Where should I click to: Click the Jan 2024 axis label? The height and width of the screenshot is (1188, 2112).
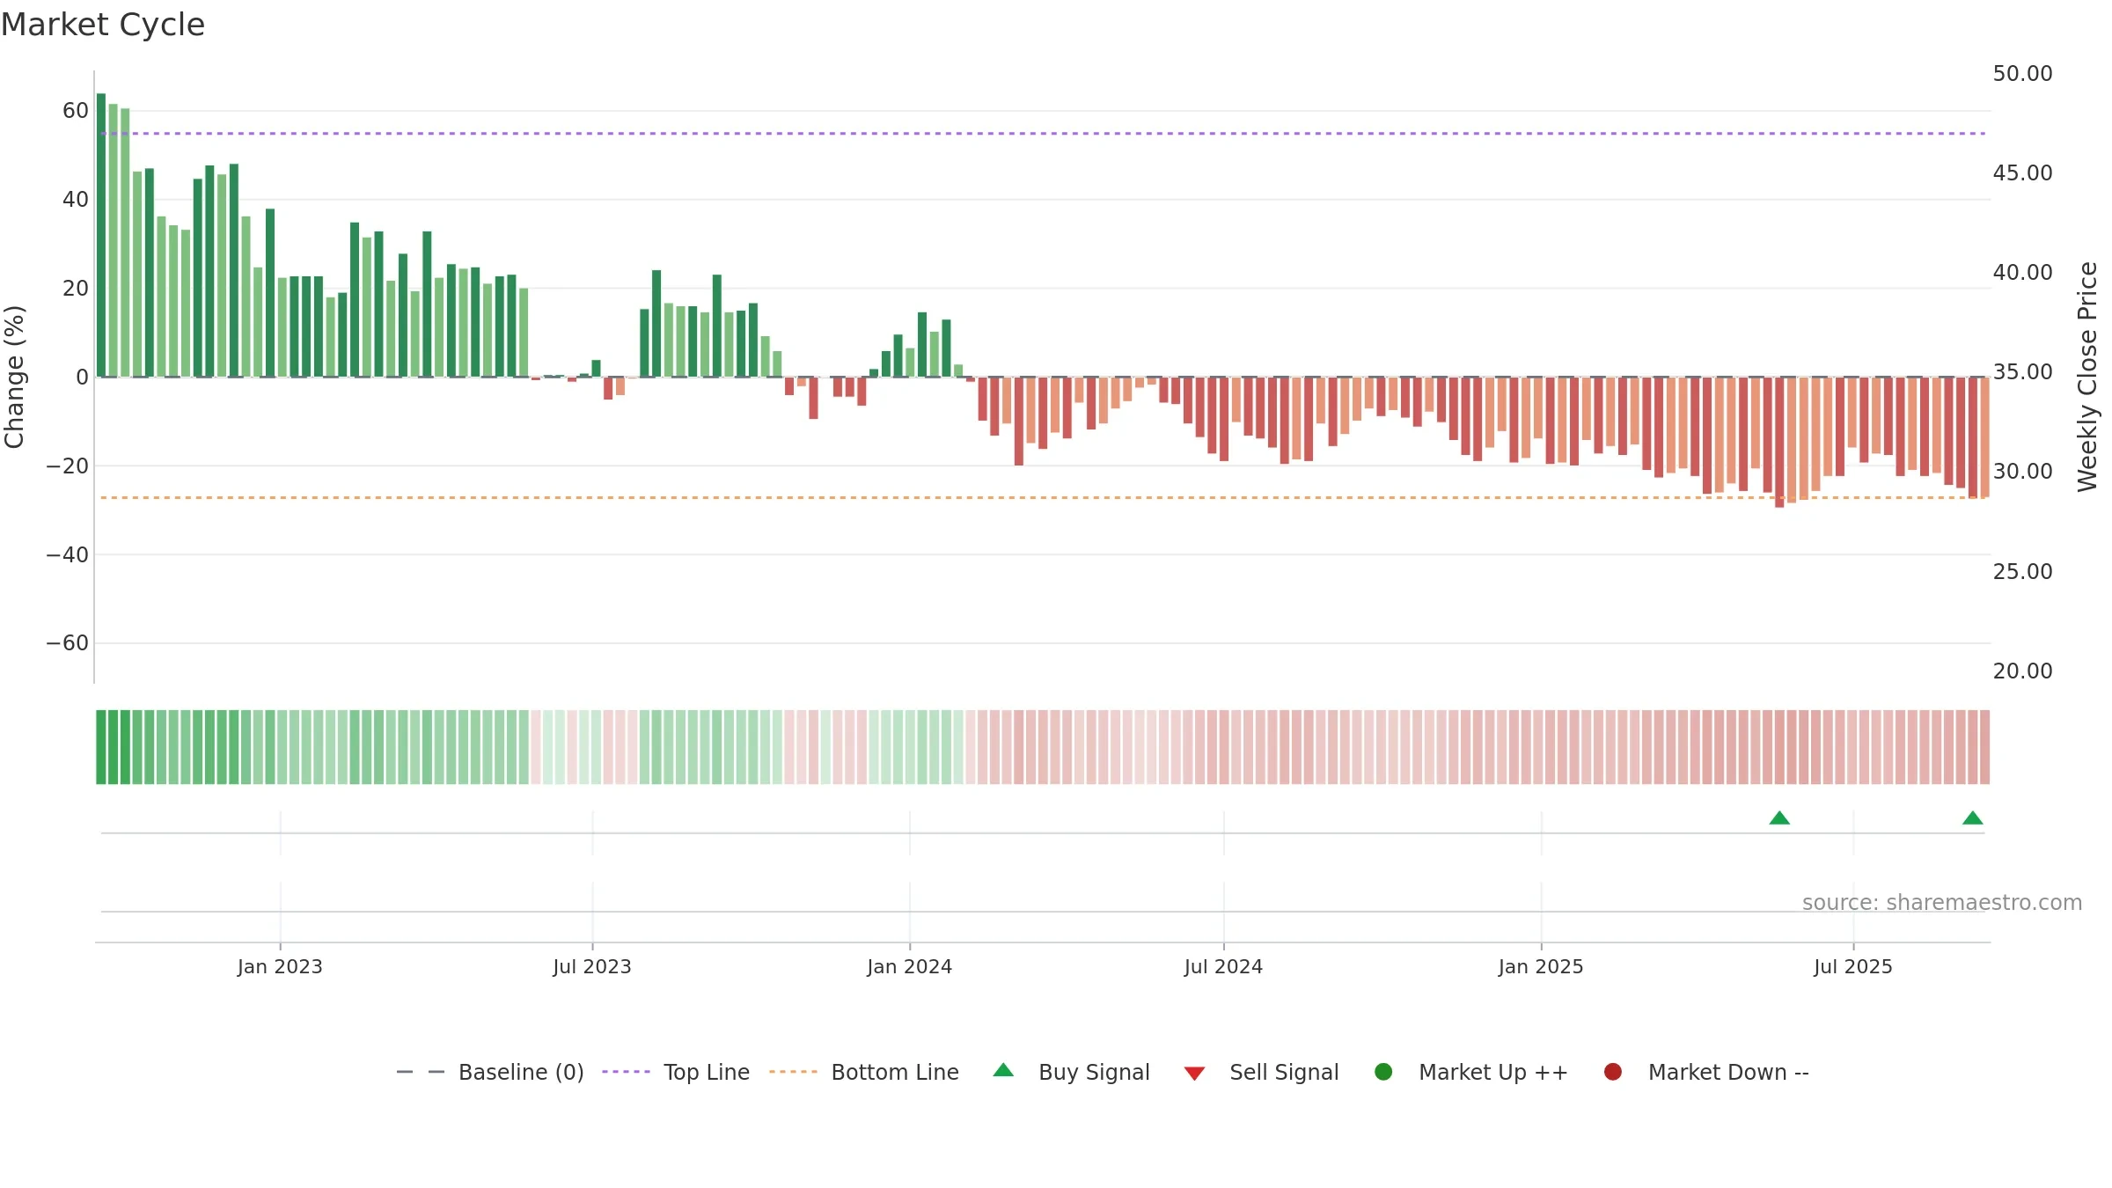click(909, 967)
